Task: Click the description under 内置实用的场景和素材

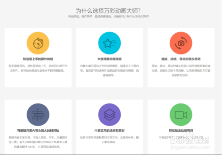Action: [x=109, y=140]
